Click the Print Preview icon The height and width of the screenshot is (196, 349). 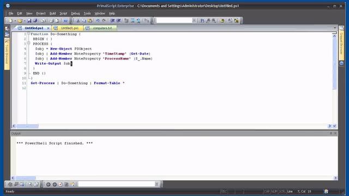(57, 21)
